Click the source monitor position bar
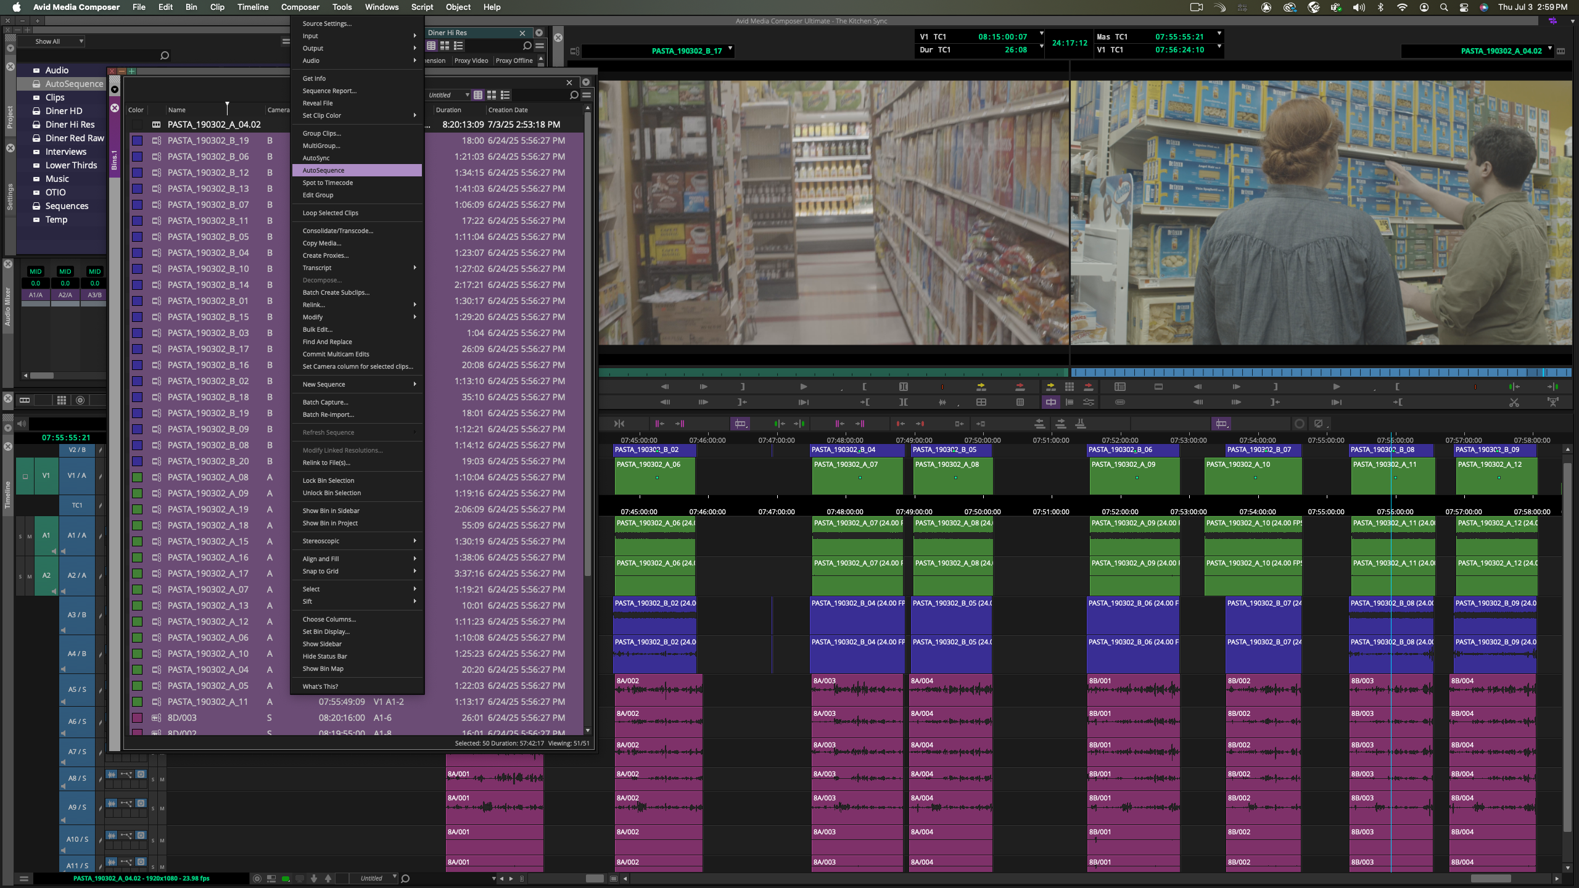The height and width of the screenshot is (888, 1579). point(833,372)
